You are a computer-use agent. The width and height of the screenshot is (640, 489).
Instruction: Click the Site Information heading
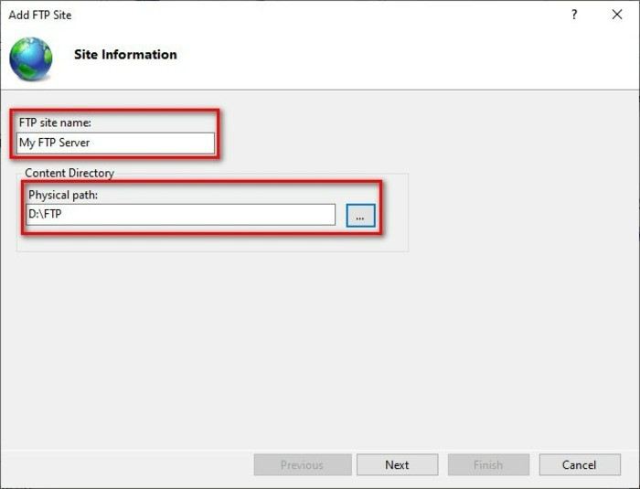click(x=125, y=54)
